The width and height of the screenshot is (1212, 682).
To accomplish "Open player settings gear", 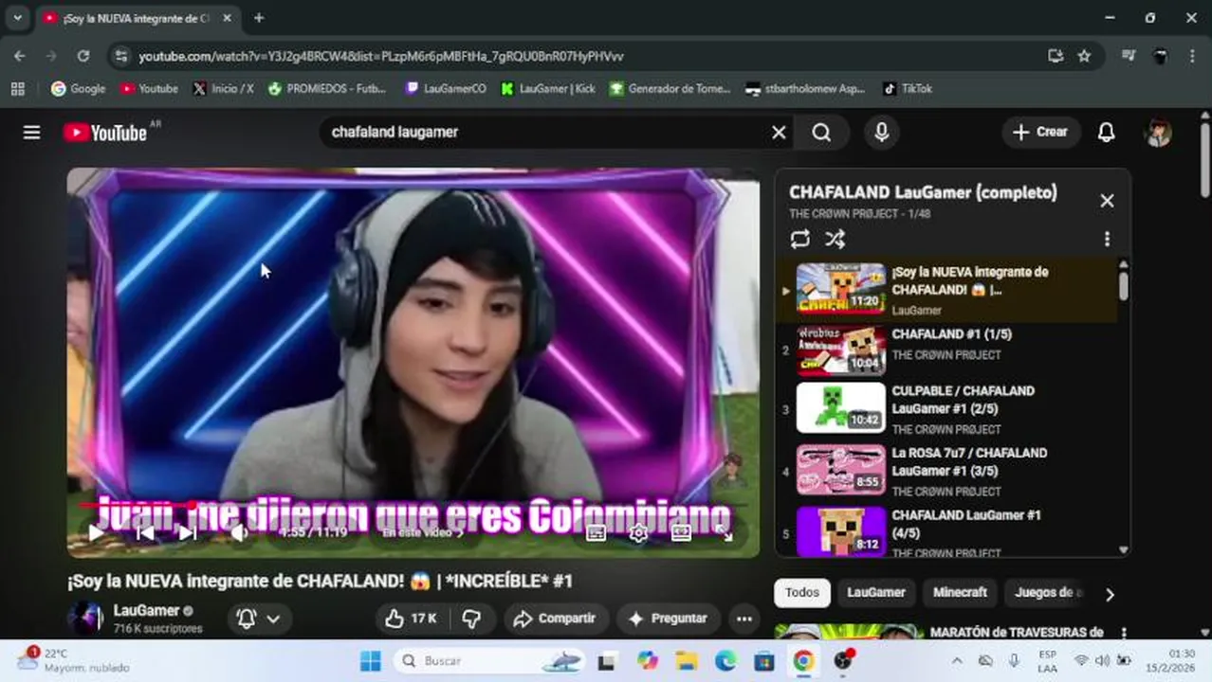I will click(638, 533).
